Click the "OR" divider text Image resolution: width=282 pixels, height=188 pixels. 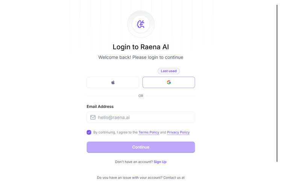point(141,96)
